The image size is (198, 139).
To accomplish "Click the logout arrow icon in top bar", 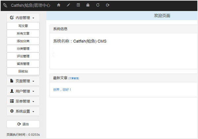I will 108,5.
